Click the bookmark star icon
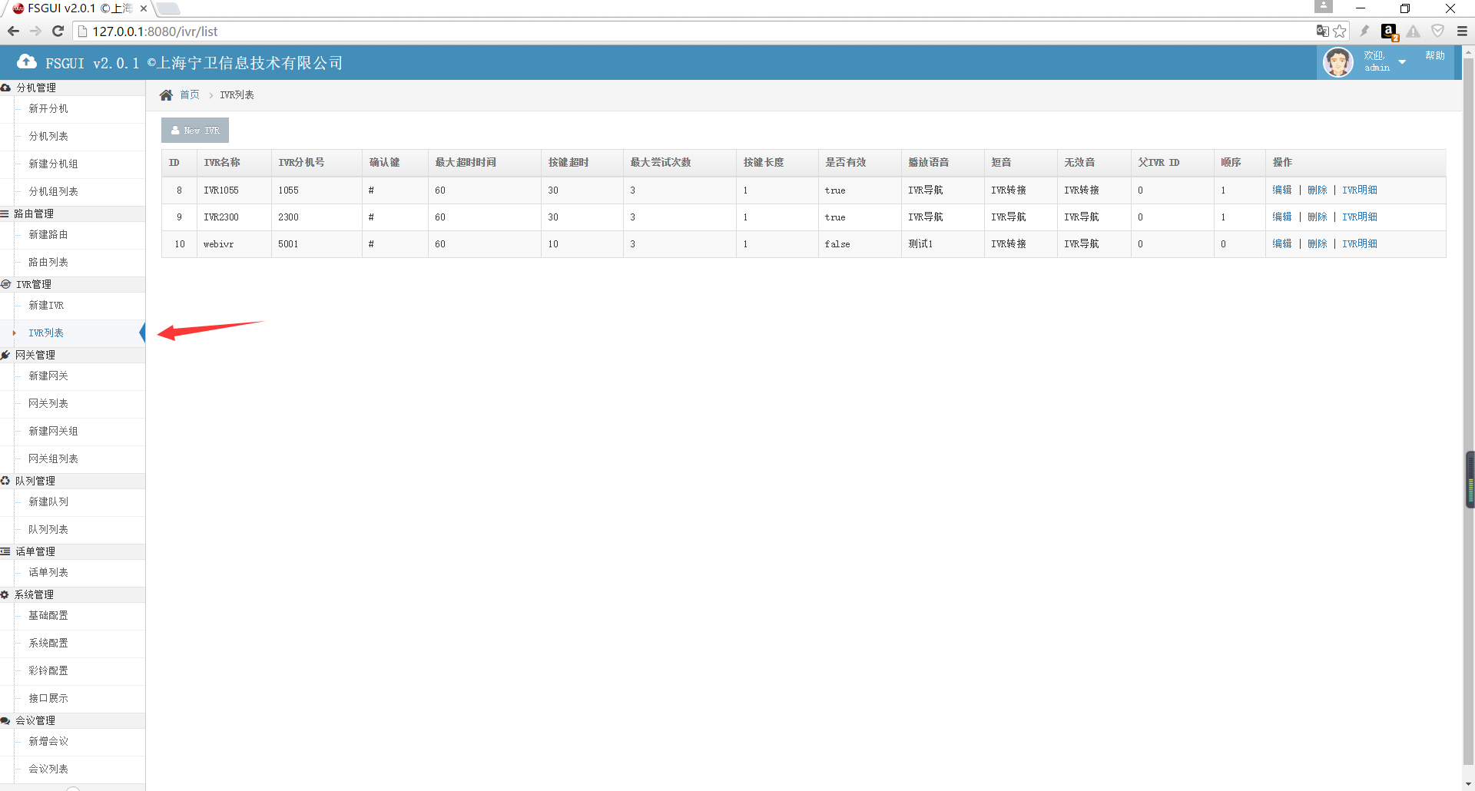1475x791 pixels. pyautogui.click(x=1340, y=31)
